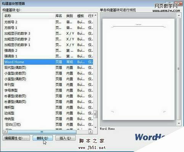Click the Word Home page preview thumbnail
This screenshot has height=152, width=184.
coord(139,69)
